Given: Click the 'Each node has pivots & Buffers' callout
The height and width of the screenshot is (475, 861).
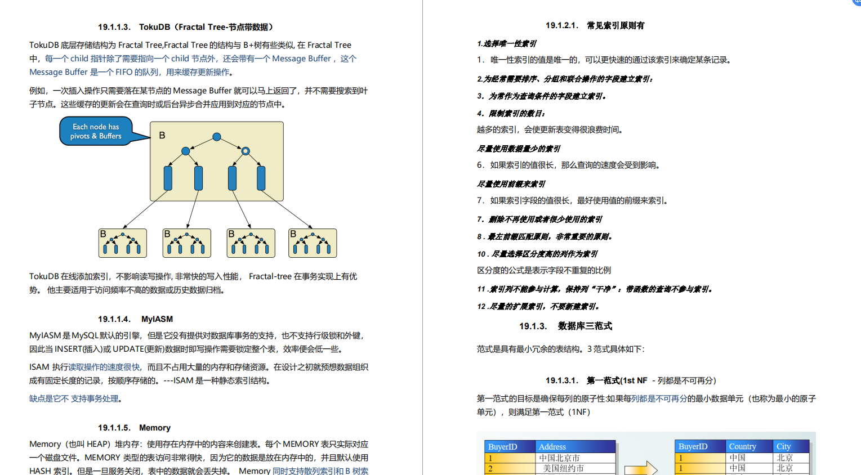Looking at the screenshot, I should click(96, 131).
